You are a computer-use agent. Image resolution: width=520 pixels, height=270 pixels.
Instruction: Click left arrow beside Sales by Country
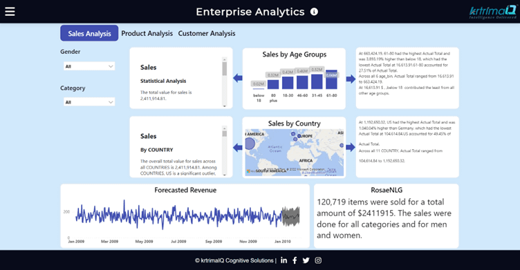(238, 147)
